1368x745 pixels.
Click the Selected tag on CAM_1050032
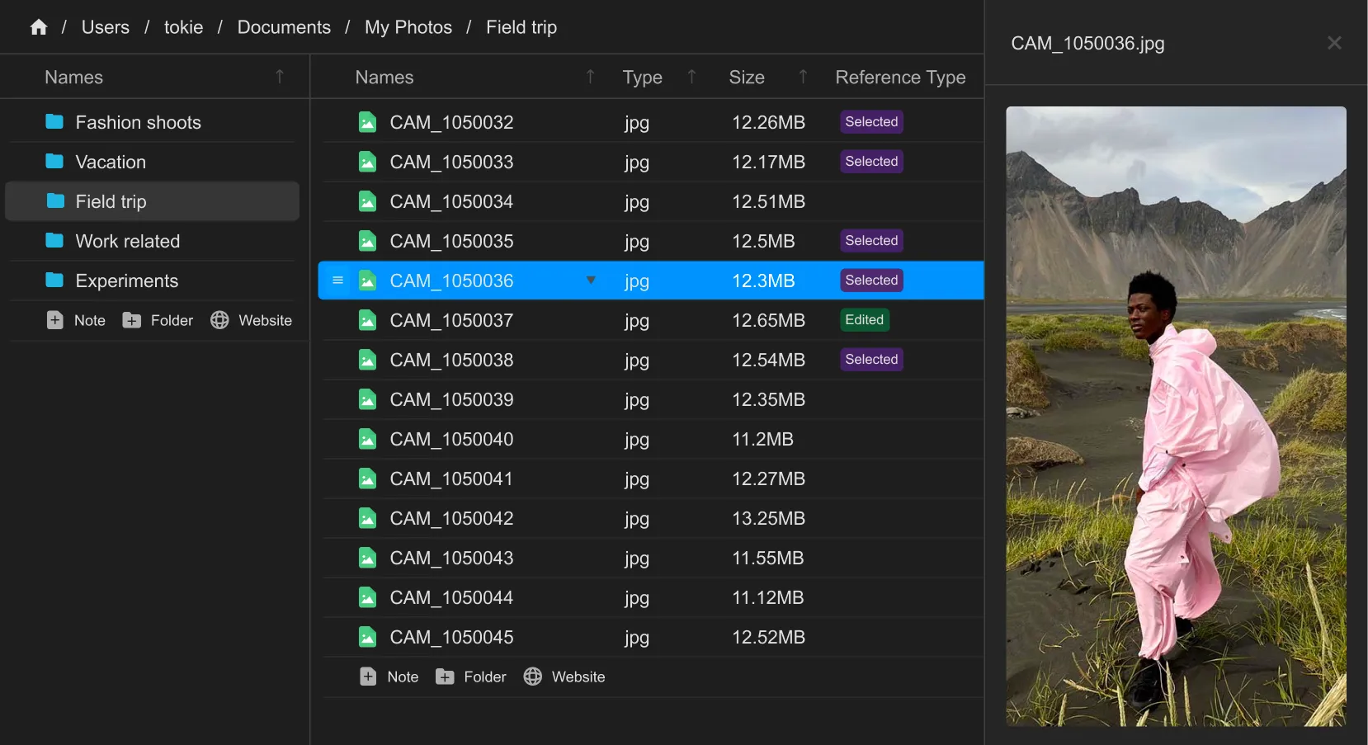tap(871, 122)
